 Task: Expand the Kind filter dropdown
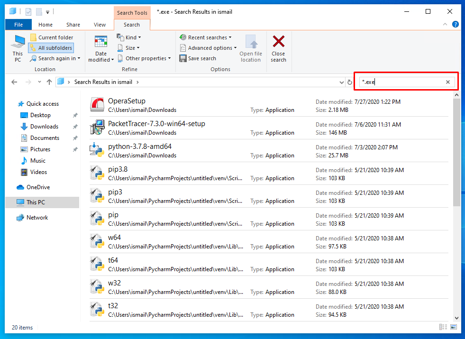[129, 37]
